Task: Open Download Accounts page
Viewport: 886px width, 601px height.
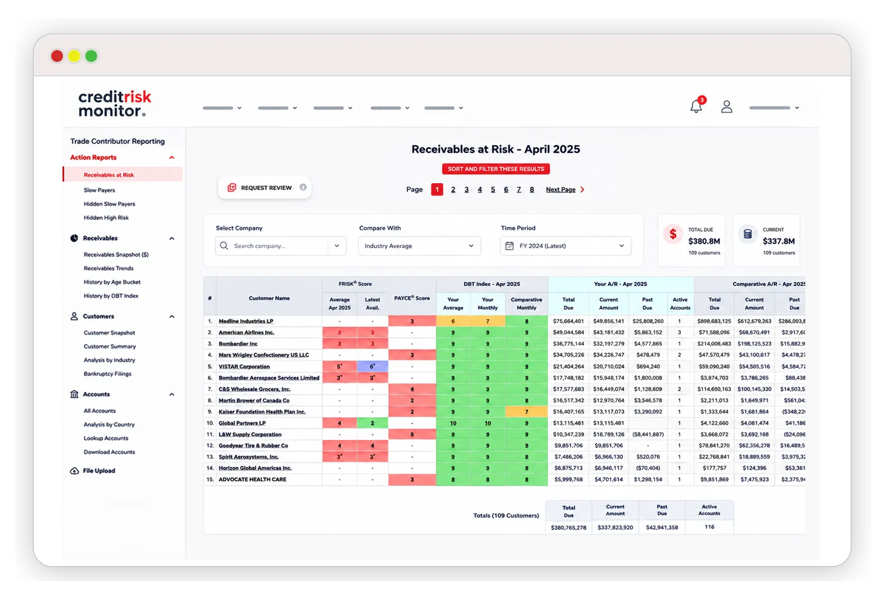Action: pos(109,452)
